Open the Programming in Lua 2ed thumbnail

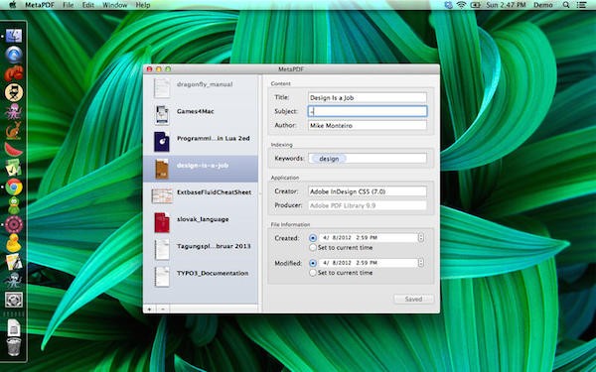[162, 142]
